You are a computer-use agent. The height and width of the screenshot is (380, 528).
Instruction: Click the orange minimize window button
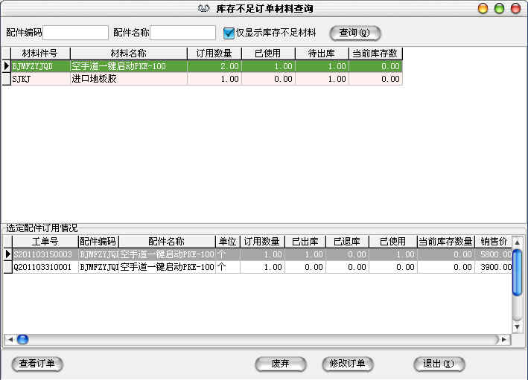click(483, 8)
